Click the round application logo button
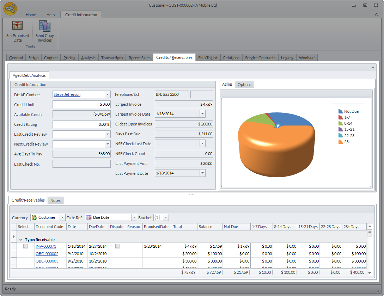 point(10,9)
